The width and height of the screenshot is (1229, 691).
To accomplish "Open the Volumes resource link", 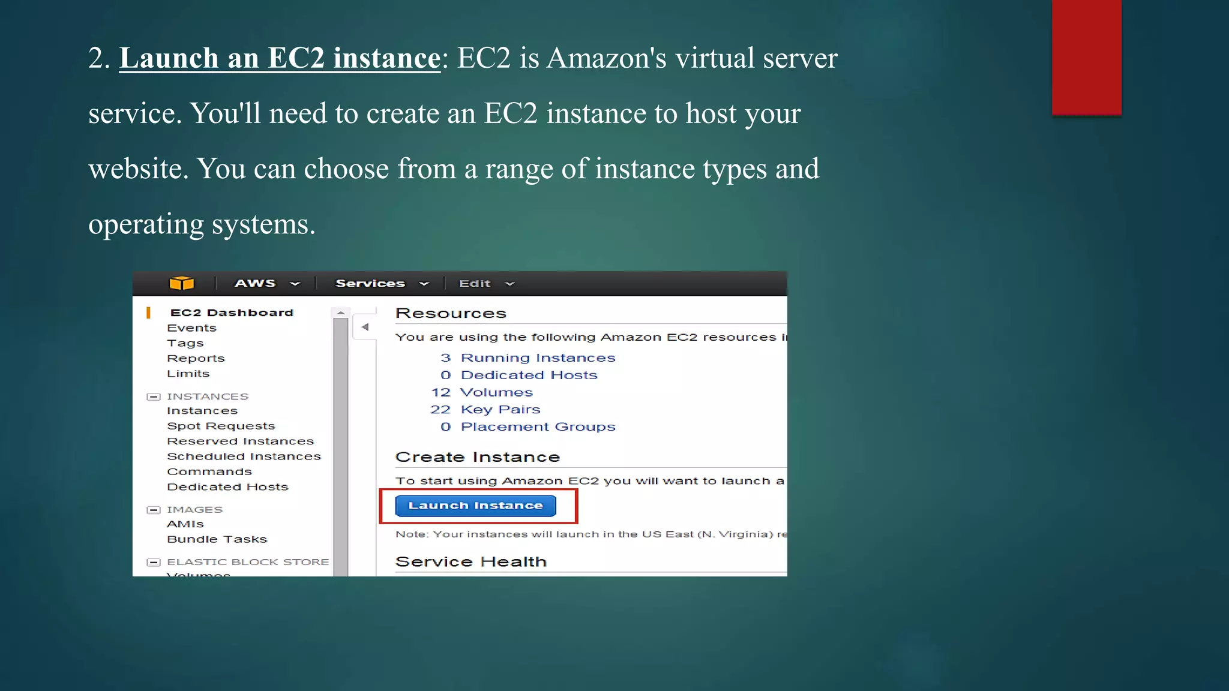I will point(496,392).
